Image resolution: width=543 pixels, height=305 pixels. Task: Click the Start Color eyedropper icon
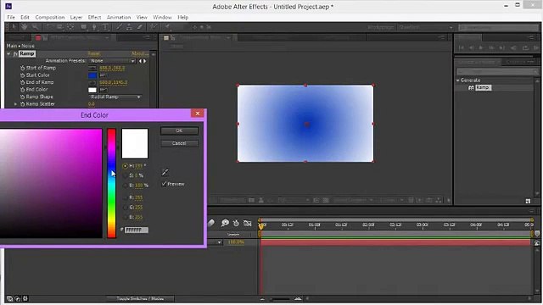(103, 75)
